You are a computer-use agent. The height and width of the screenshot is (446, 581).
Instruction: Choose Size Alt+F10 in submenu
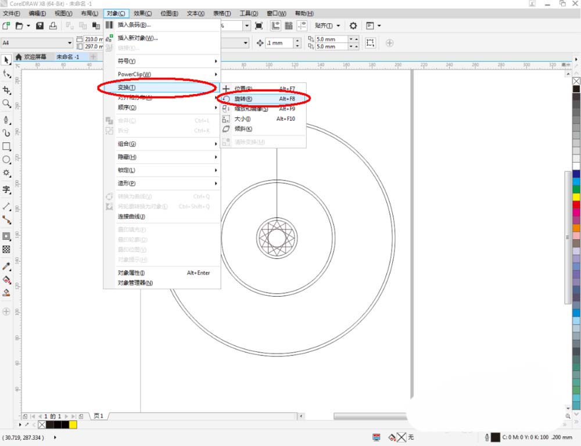pyautogui.click(x=263, y=119)
